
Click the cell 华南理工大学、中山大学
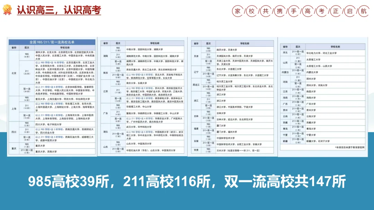(x=154, y=106)
